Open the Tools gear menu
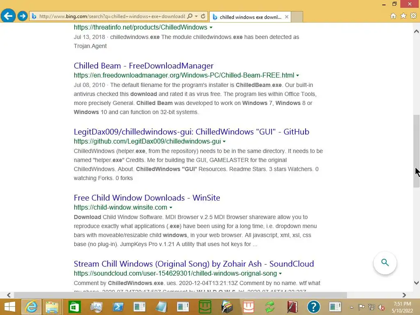 (x=413, y=16)
